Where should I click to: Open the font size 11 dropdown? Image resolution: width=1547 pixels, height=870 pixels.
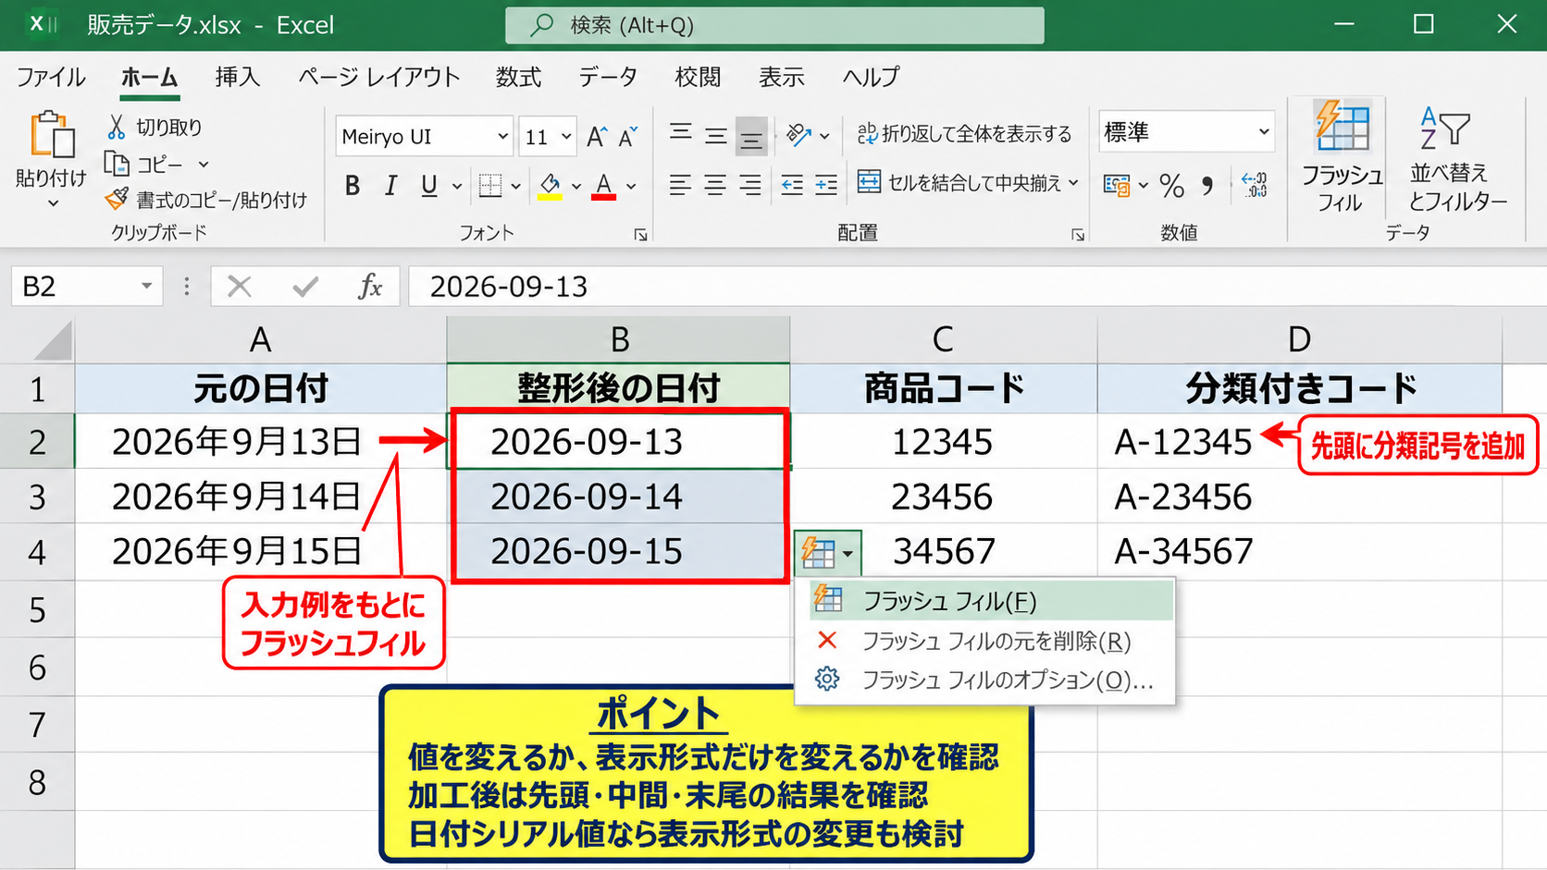[x=566, y=137]
